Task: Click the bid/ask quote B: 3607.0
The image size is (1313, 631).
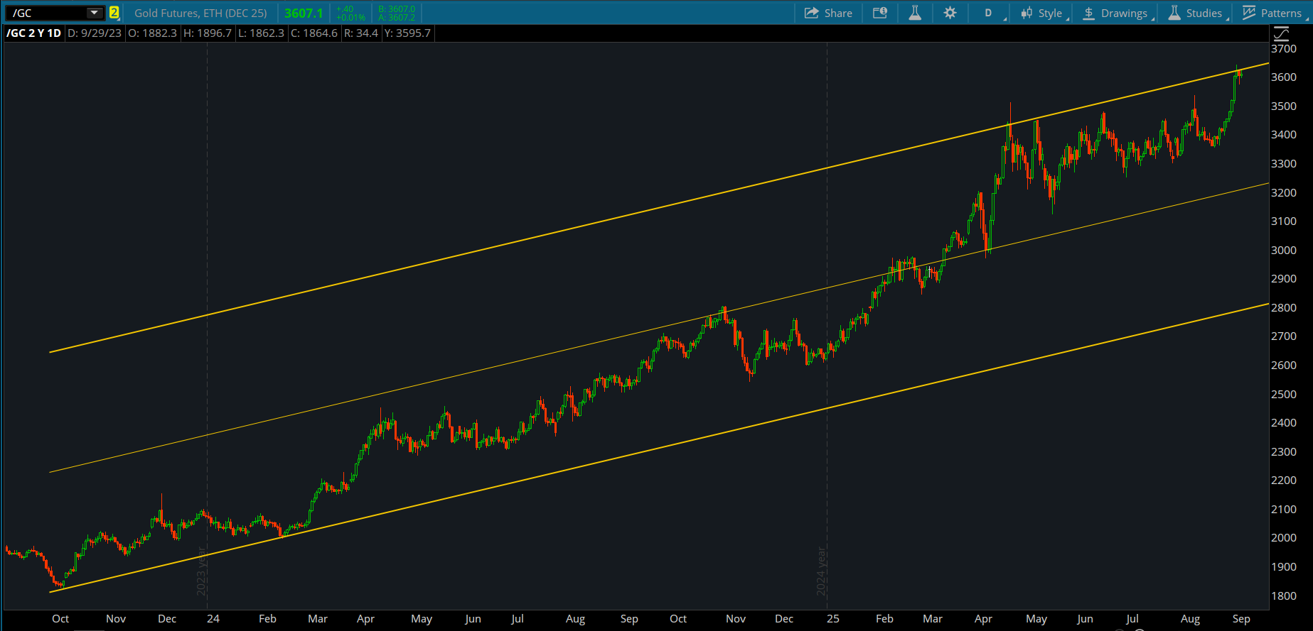Action: click(397, 9)
